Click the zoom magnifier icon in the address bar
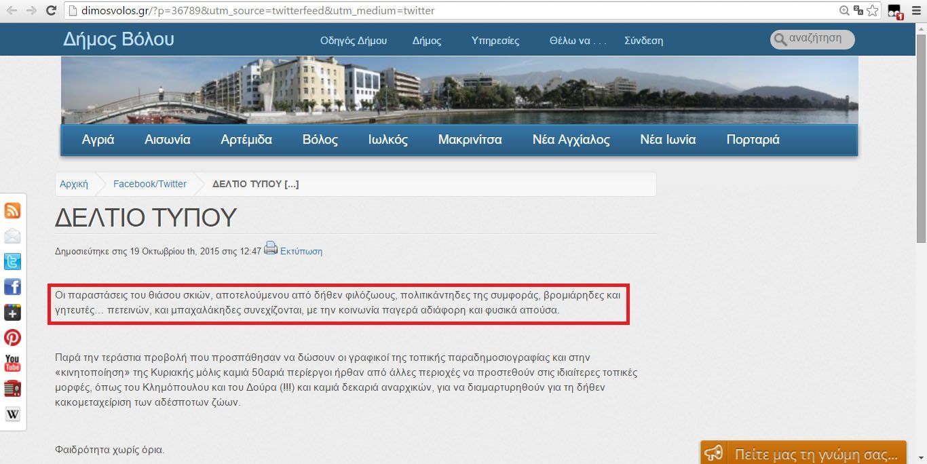 [x=844, y=10]
